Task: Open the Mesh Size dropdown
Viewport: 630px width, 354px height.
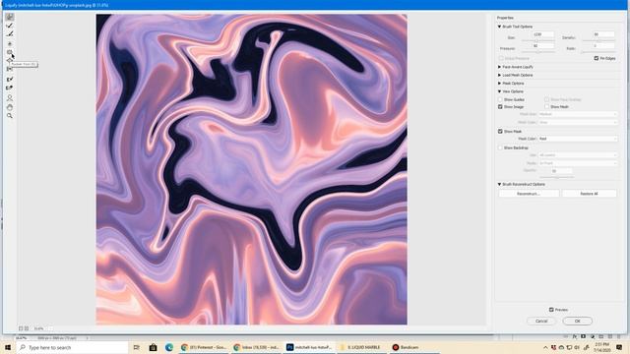Action: pyautogui.click(x=578, y=114)
